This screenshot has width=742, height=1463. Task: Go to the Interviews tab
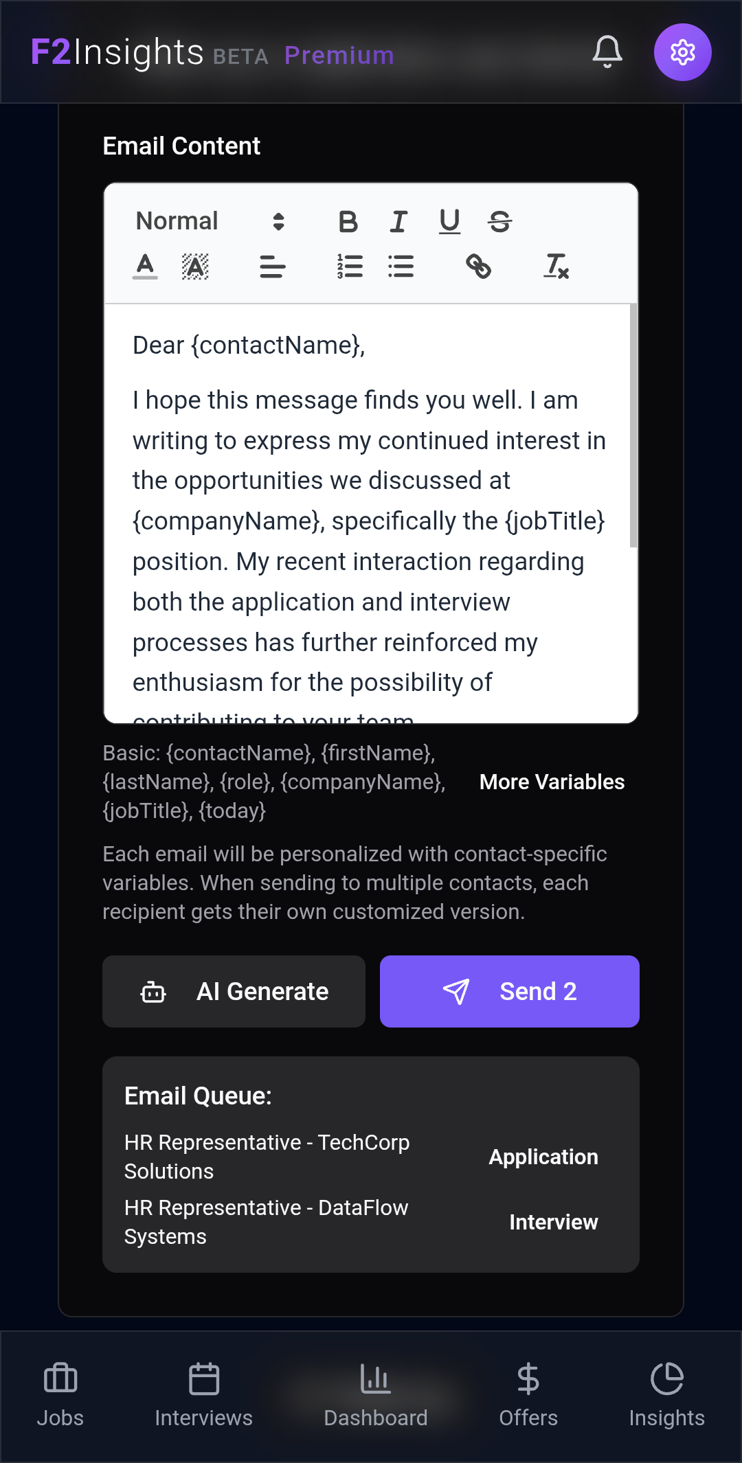(204, 1396)
